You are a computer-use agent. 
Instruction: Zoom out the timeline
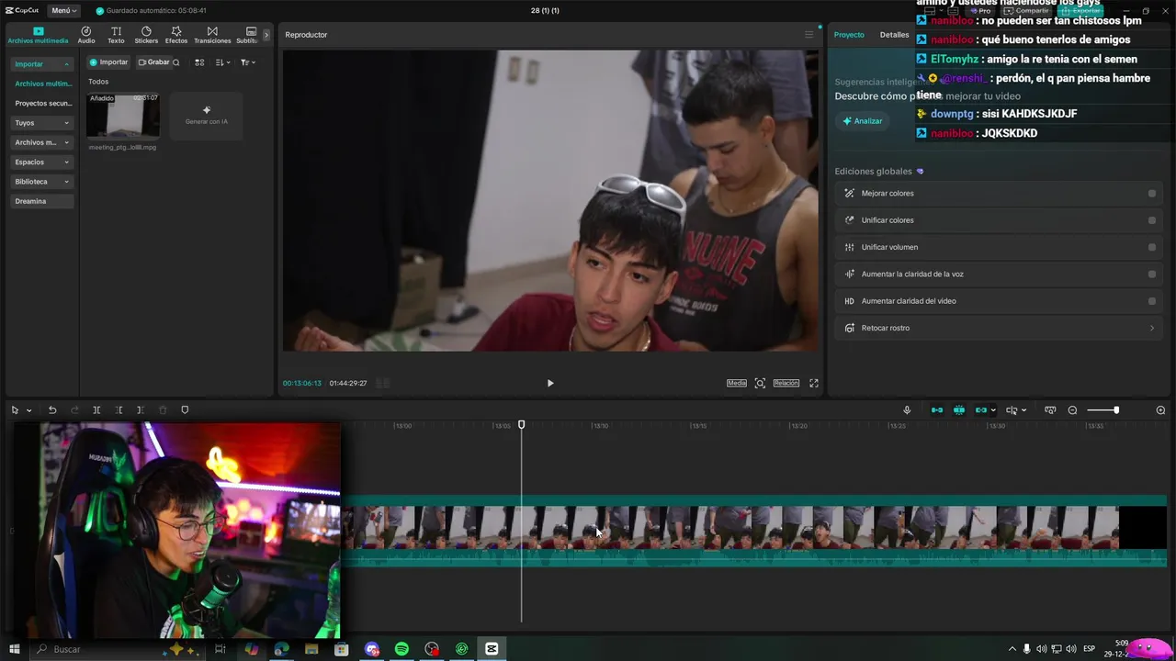click(1072, 410)
